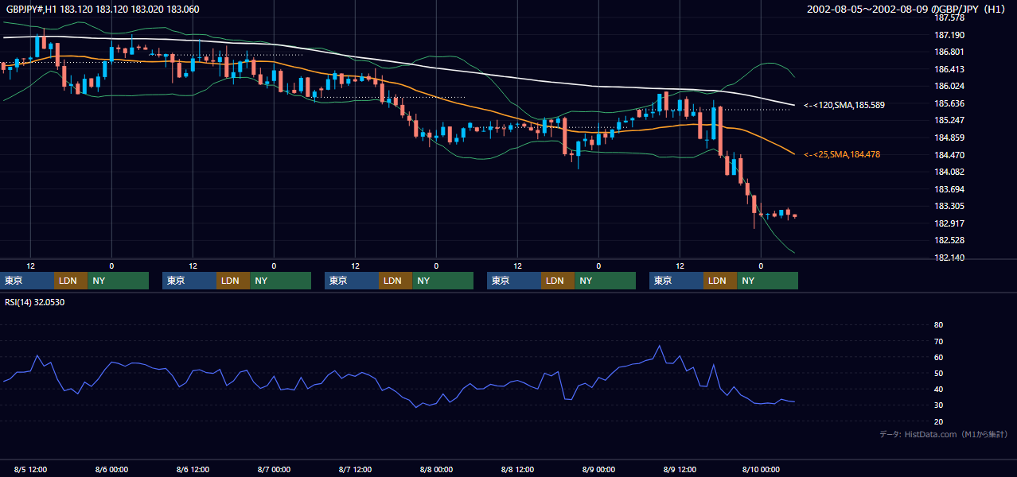Open the HistData.com data credit text
The width and height of the screenshot is (1017, 477).
(943, 434)
